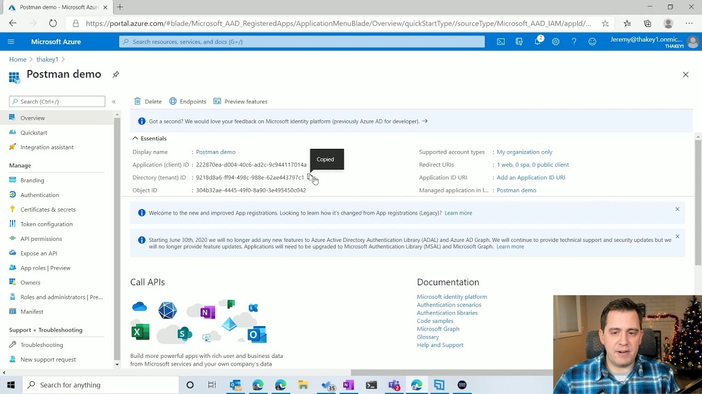702x394 pixels.
Task: Open portal settings gear
Action: click(x=556, y=42)
